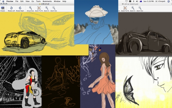
Task: Click the old car sketch.psd window title
Action: [x=131, y=4]
